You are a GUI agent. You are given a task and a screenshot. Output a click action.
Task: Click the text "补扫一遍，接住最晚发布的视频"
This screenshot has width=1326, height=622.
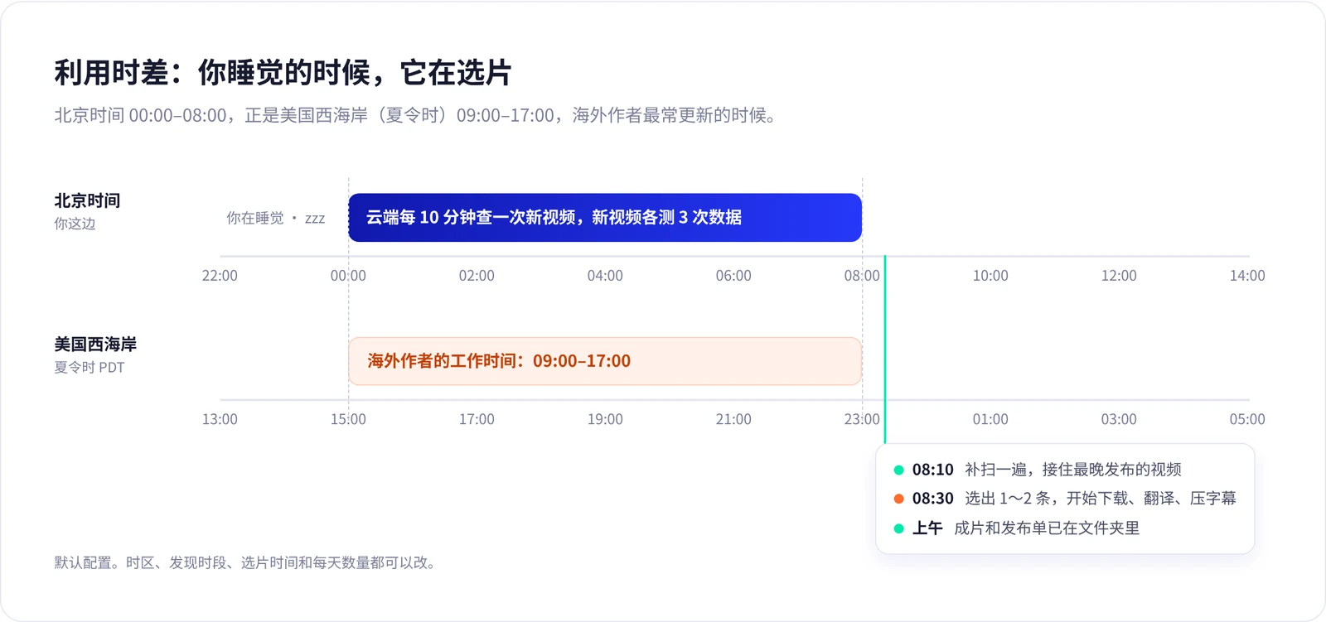(x=1073, y=470)
